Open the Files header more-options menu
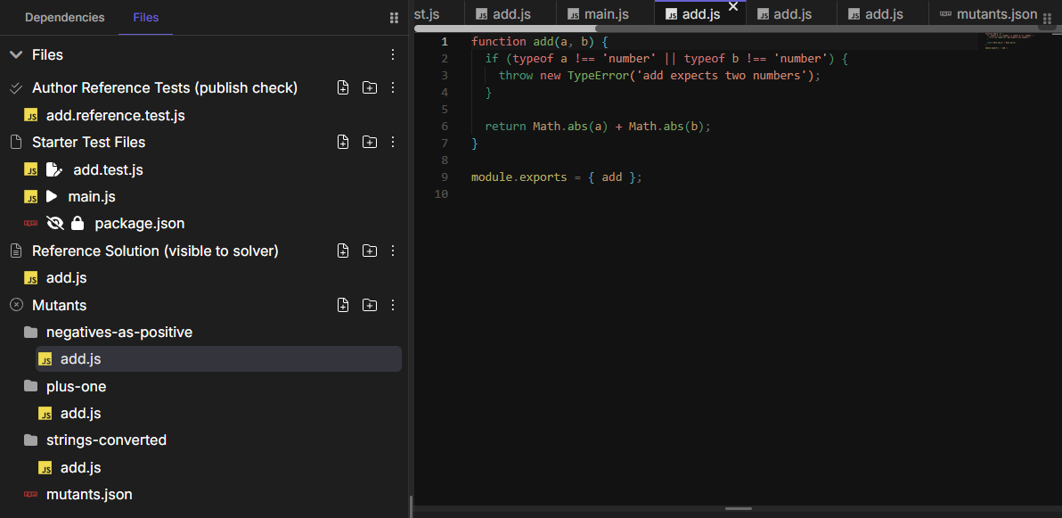 click(x=393, y=55)
